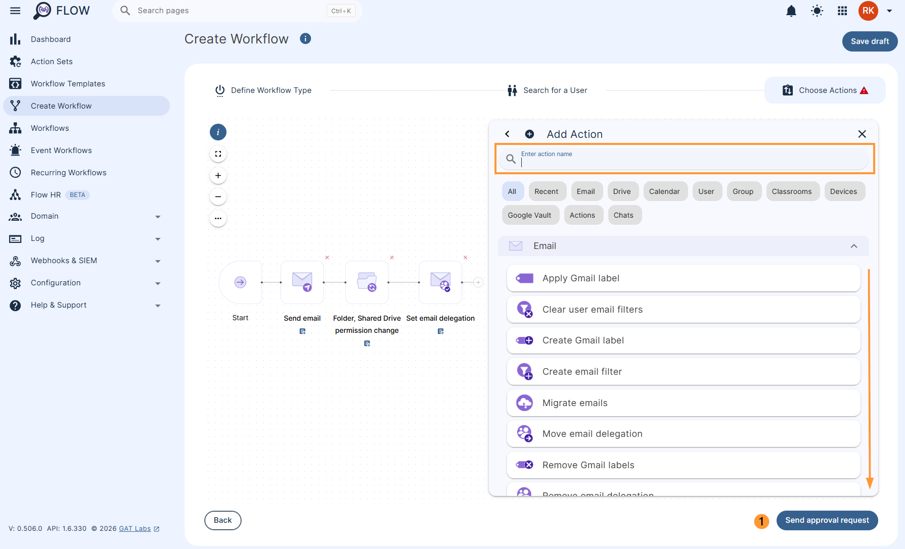Select the Set email delegation node
The height and width of the screenshot is (549, 905).
(440, 282)
